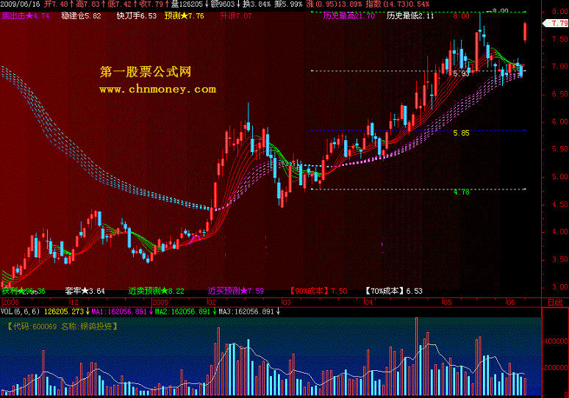The height and width of the screenshot is (398, 569).
Task: Click the 4.78 green level label
Action: coord(461,192)
